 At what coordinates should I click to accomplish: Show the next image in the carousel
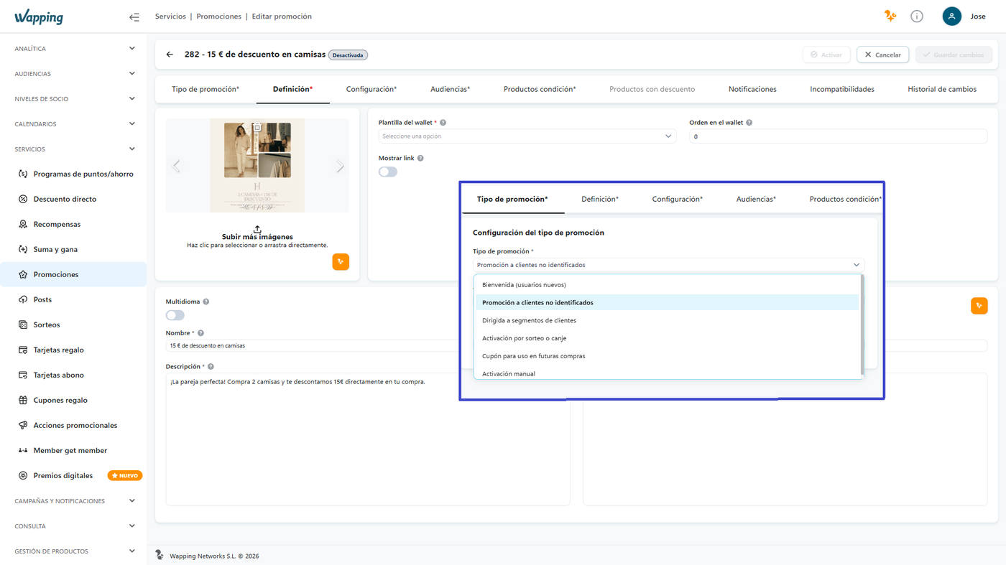[340, 166]
